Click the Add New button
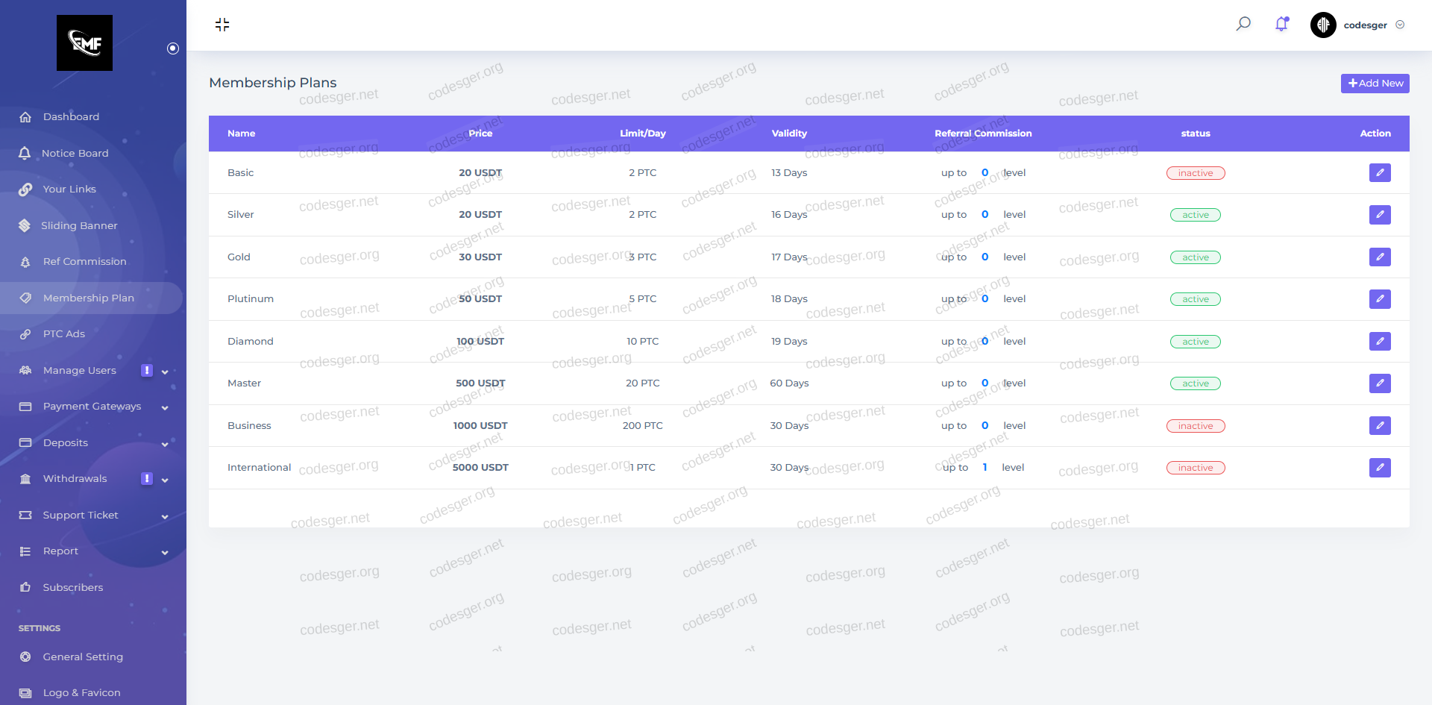 [x=1375, y=84]
